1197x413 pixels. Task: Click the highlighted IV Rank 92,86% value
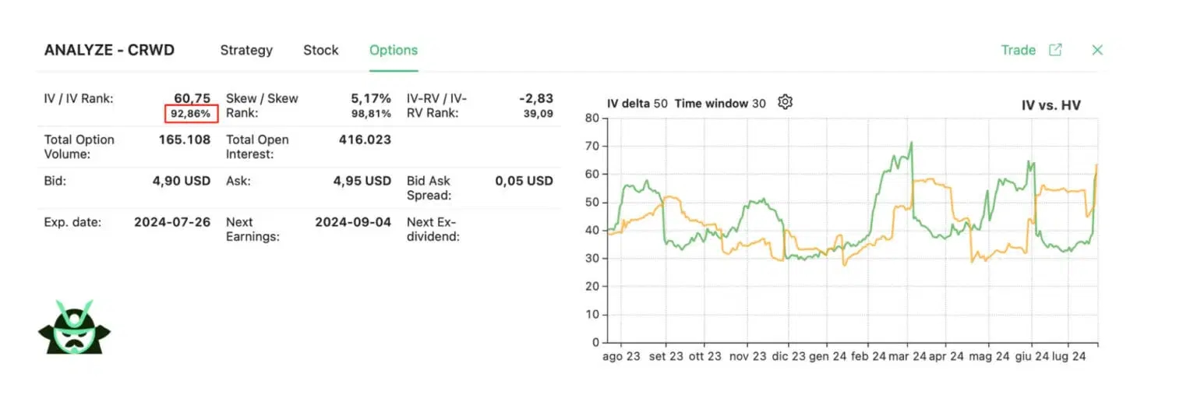pyautogui.click(x=191, y=114)
